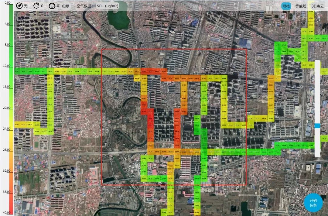Switch to 等值线 contour view

[301, 6]
